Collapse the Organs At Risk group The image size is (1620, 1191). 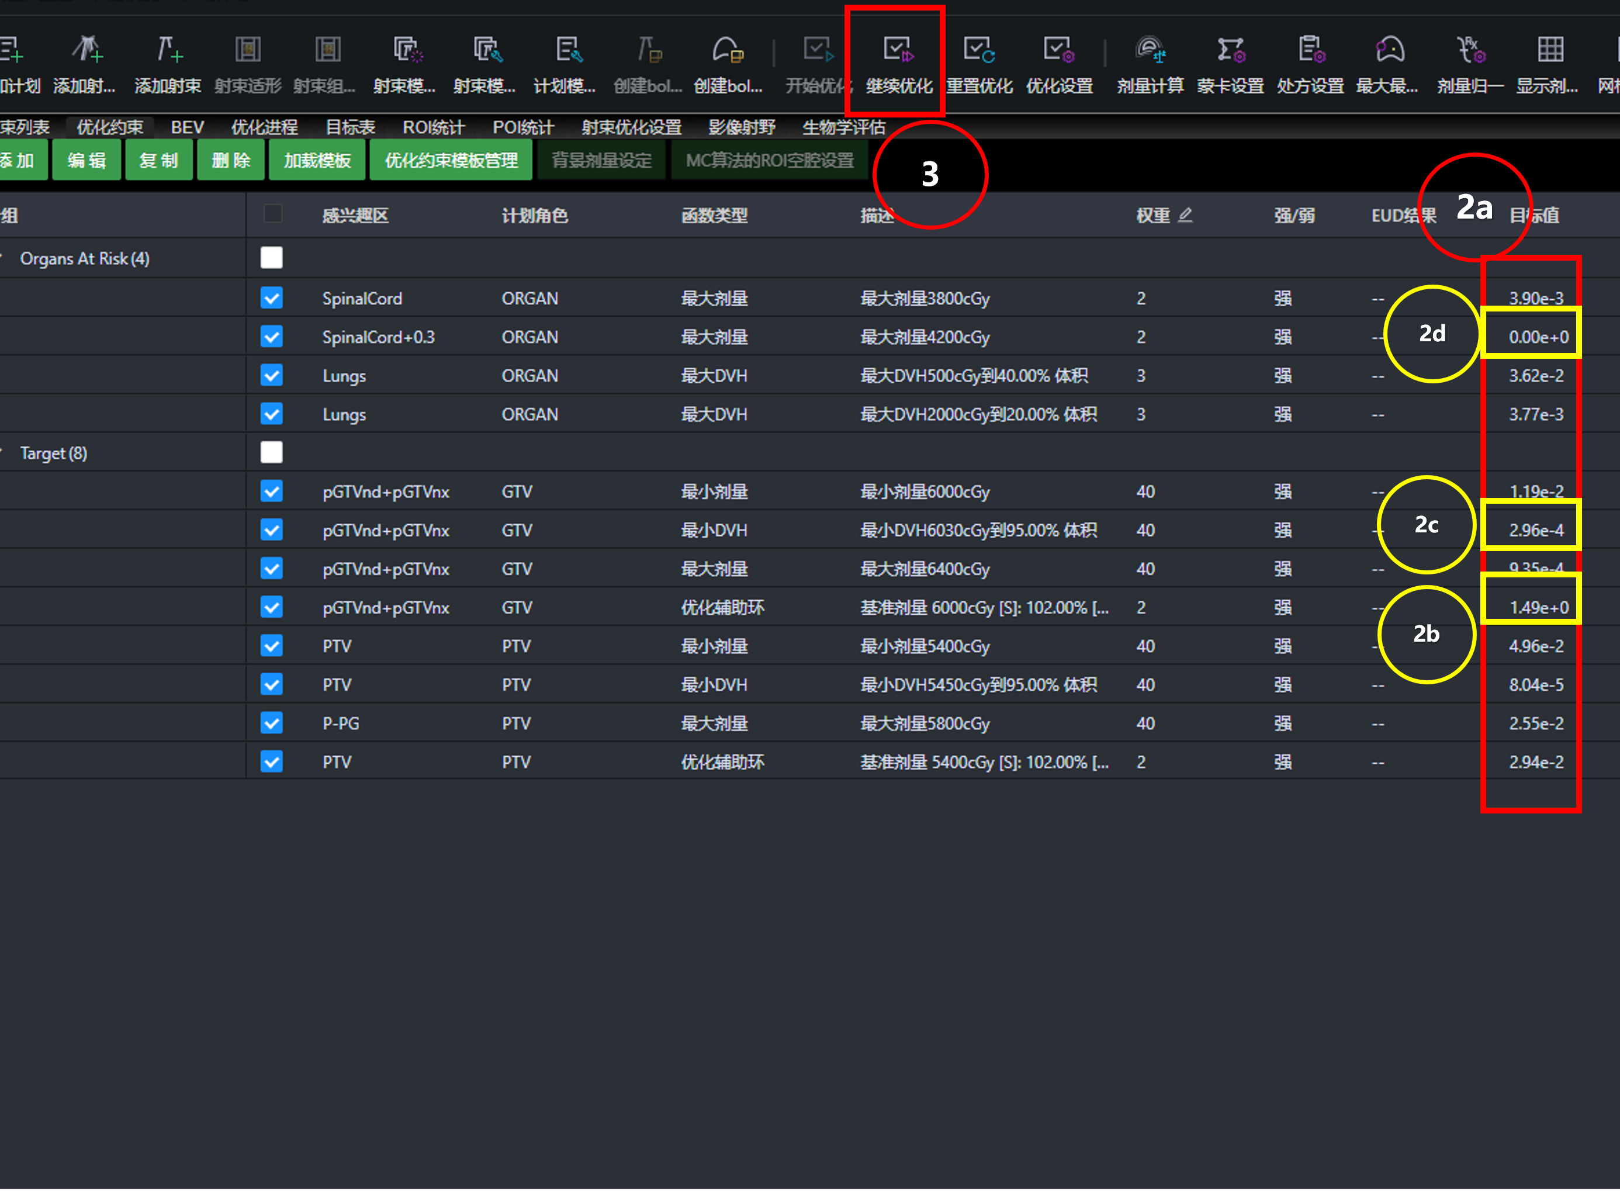click(x=3, y=257)
